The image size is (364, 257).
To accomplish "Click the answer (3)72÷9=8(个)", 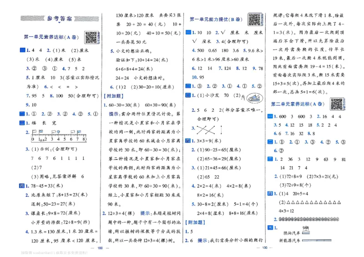I will pyautogui.click(x=295, y=185).
